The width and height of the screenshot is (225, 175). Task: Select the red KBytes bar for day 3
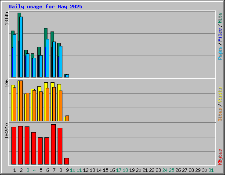[x=27, y=146]
